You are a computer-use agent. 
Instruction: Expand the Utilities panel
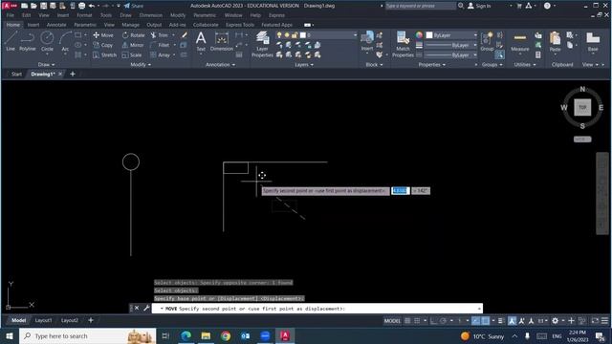tap(525, 65)
